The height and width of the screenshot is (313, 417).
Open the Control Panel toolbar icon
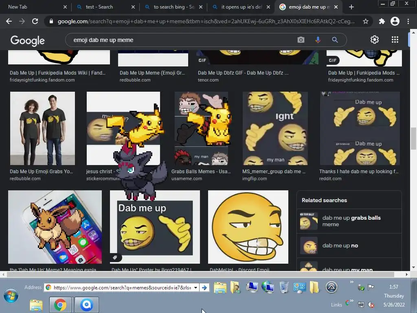coord(299,287)
